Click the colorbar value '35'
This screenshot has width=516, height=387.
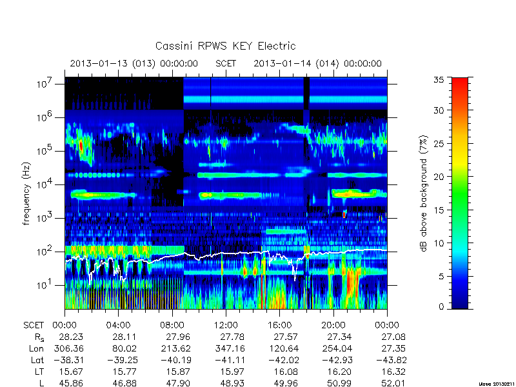click(439, 79)
